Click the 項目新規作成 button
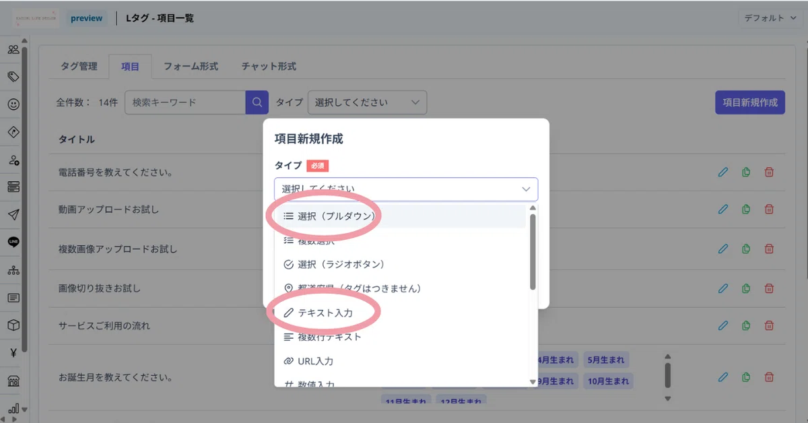The height and width of the screenshot is (423, 808). pos(750,102)
